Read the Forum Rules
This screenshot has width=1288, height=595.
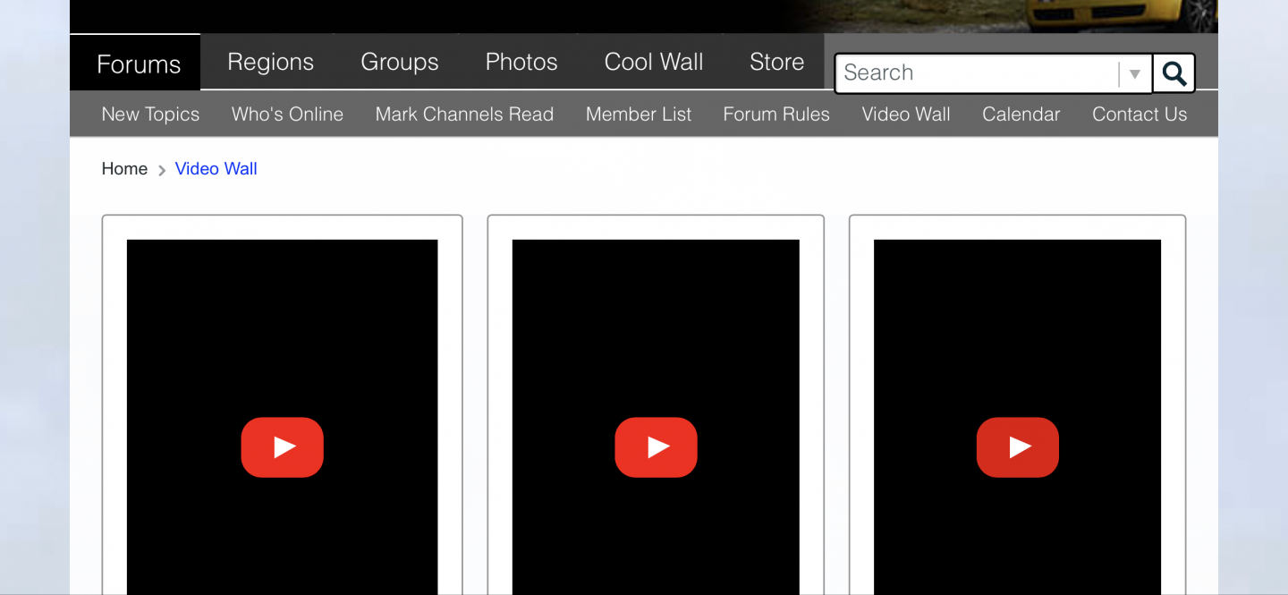pos(776,115)
